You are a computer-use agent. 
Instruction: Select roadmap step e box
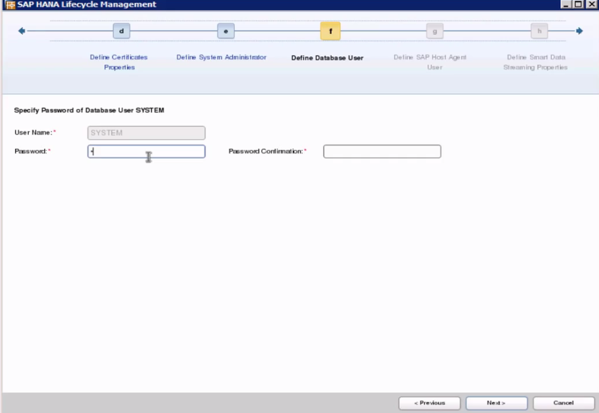point(226,31)
